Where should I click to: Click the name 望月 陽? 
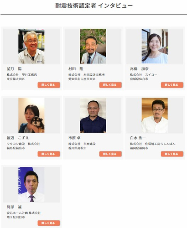14,69
